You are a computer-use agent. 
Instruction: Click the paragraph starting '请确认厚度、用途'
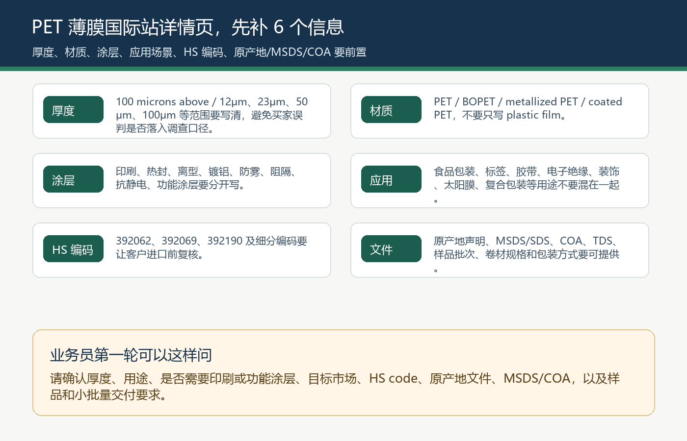pos(335,386)
